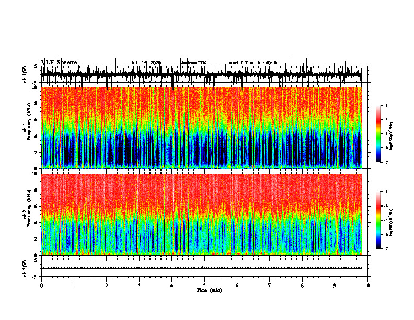Click the ch.2 spectrogram color bar
414x320 pixels.
tap(378, 220)
